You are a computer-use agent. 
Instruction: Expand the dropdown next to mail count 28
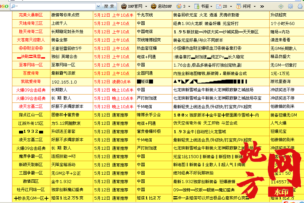coord(231,7)
